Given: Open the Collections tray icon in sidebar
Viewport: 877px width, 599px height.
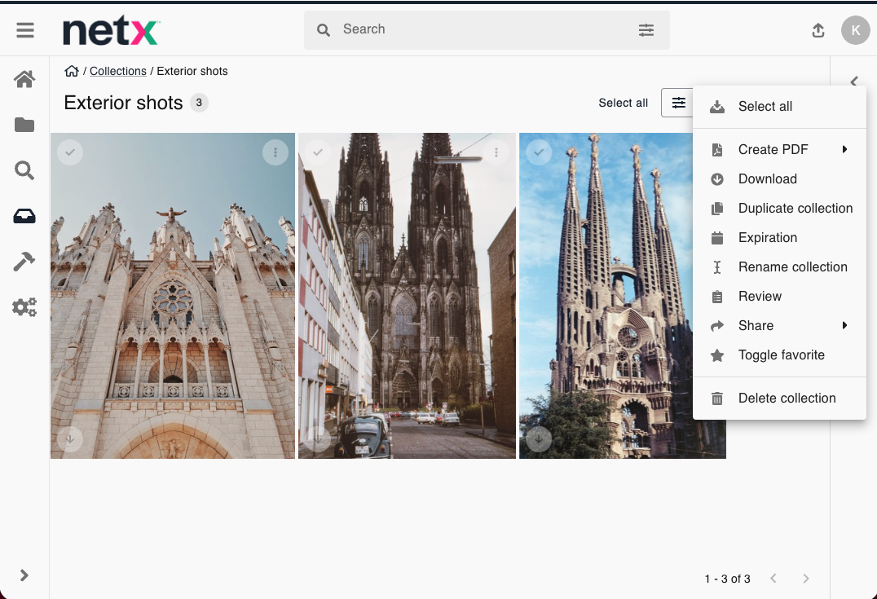Looking at the screenshot, I should pyautogui.click(x=24, y=216).
